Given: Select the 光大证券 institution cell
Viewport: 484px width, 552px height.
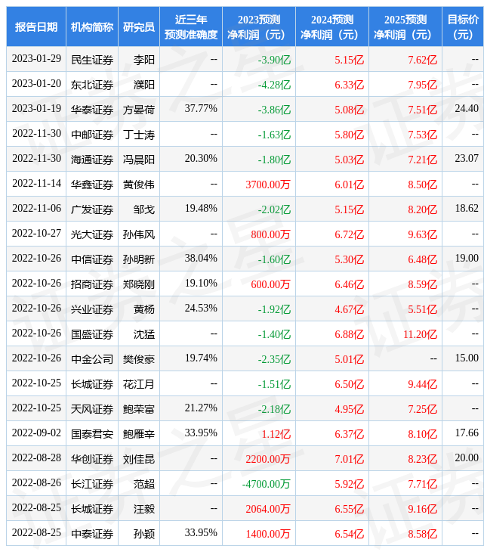Looking at the screenshot, I should 92,234.
